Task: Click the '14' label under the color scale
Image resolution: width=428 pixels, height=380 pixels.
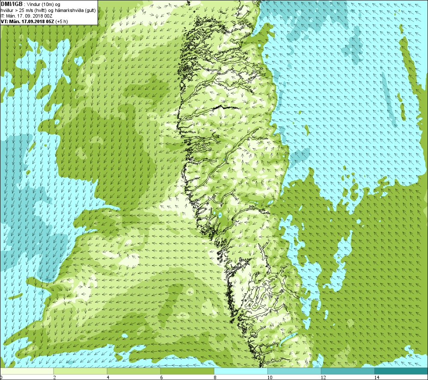Action: 377,377
